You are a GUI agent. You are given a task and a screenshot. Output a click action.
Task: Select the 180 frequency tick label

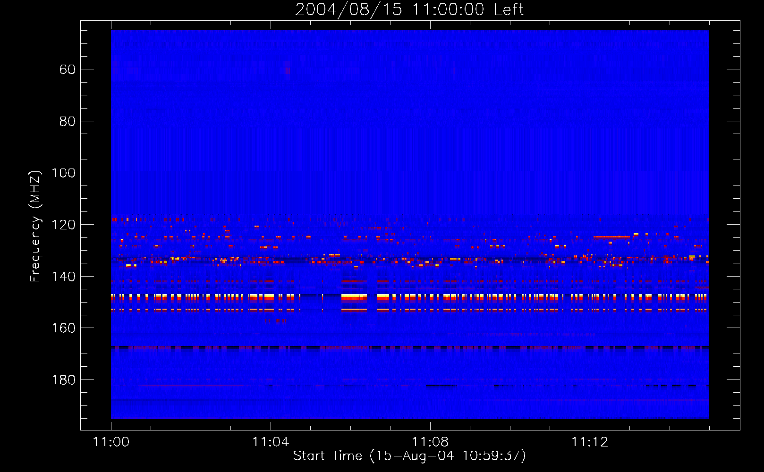coord(63,380)
